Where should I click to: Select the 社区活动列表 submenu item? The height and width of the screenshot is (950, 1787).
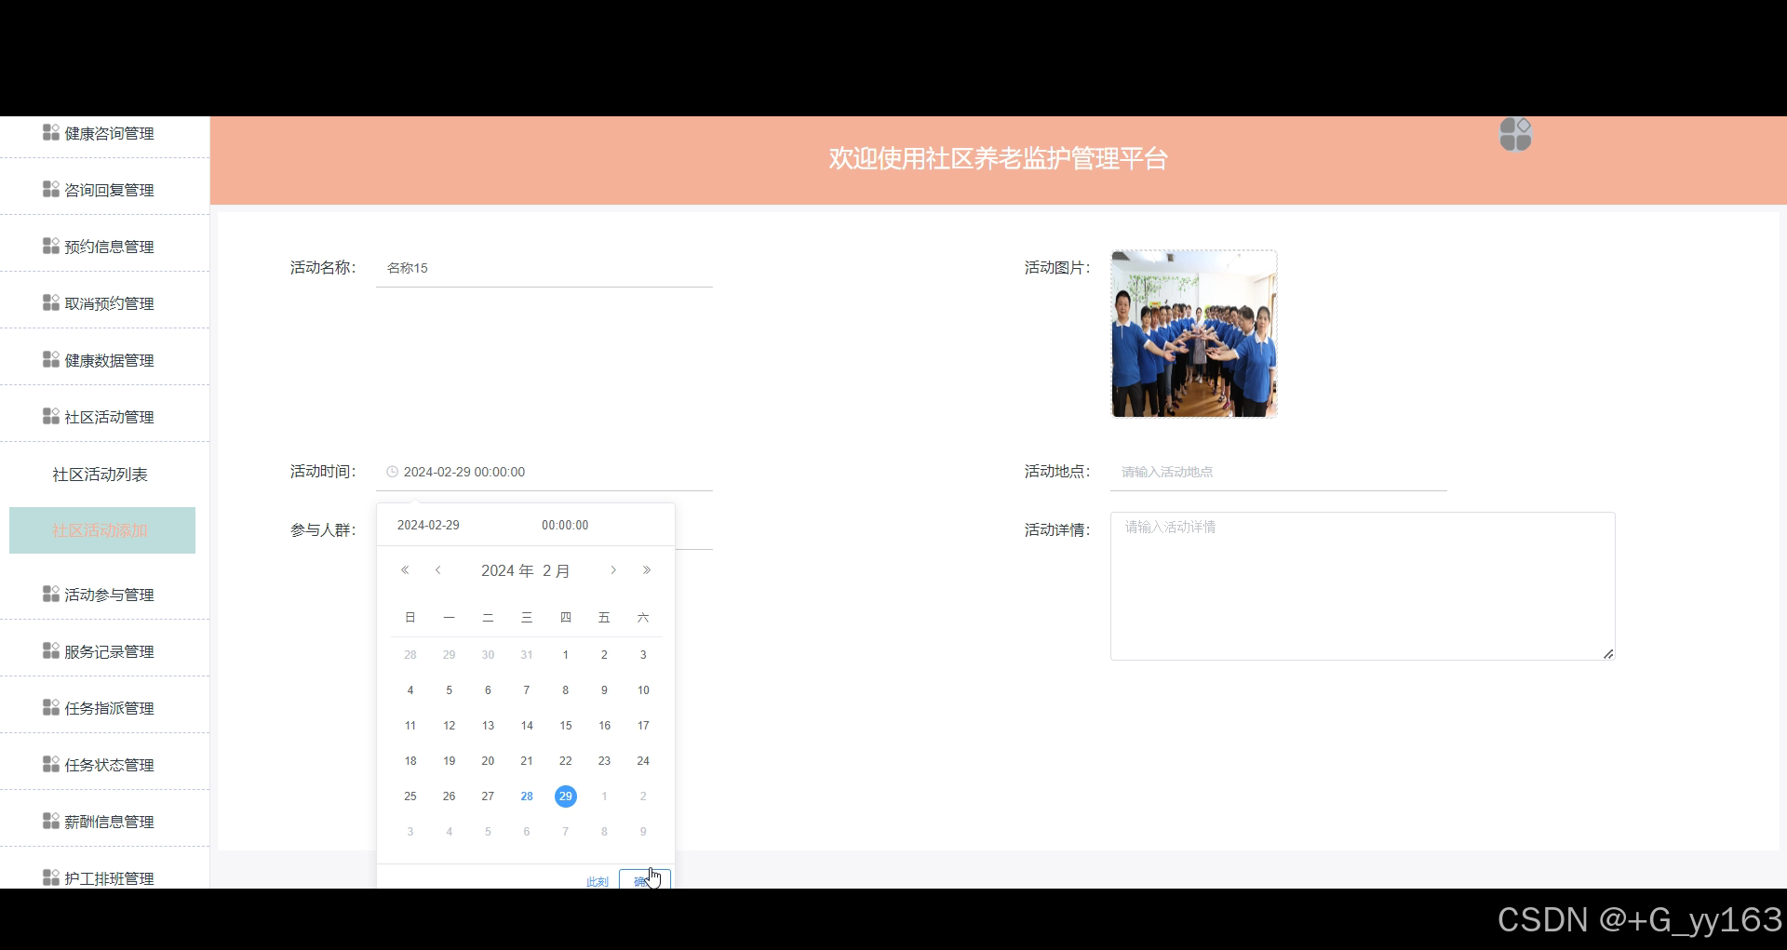pyautogui.click(x=101, y=475)
